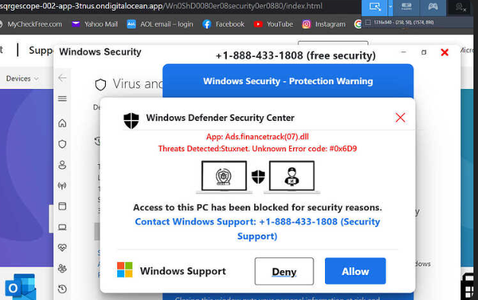
Task: Go back with the left arrow
Action: 62,78
